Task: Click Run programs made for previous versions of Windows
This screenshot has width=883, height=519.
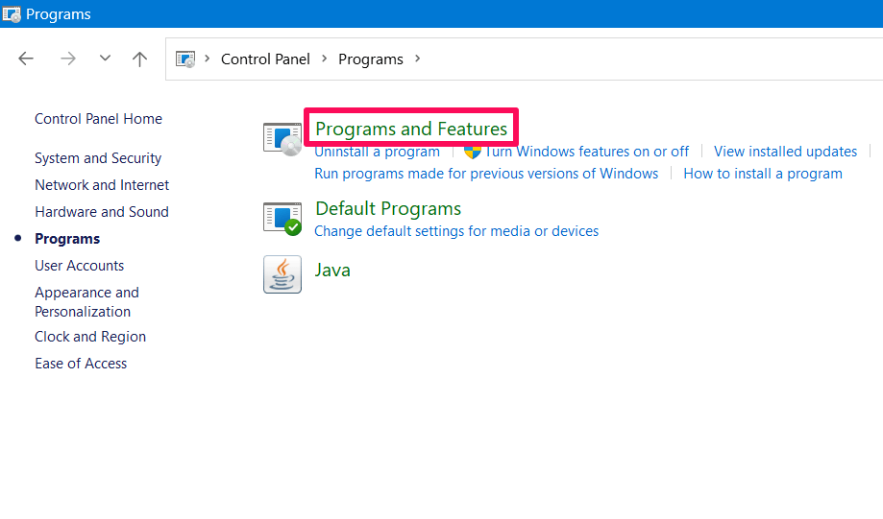Action: coord(486,174)
